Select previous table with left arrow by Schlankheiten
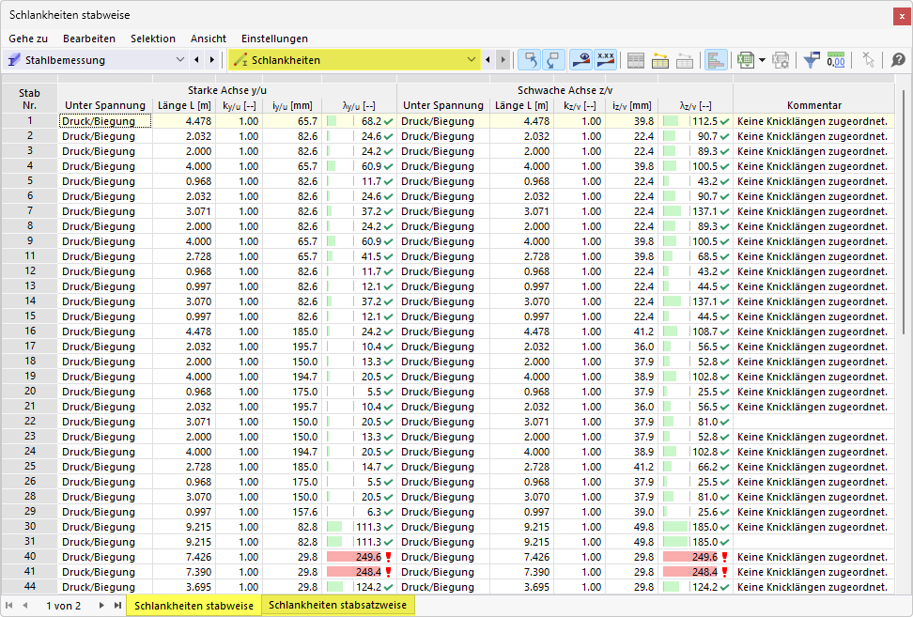Viewport: 913px width, 617px height. [487, 60]
